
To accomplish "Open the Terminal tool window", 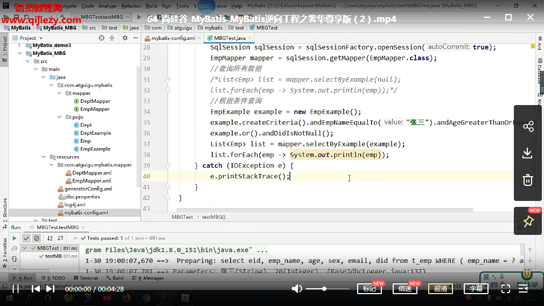I will coord(86,278).
